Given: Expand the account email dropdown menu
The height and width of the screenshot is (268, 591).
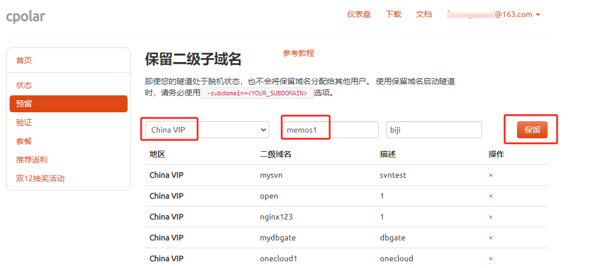Looking at the screenshot, I should [x=494, y=14].
